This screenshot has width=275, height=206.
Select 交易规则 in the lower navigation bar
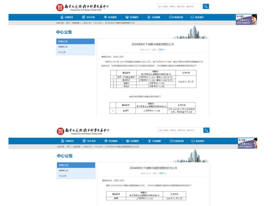pos(154,141)
